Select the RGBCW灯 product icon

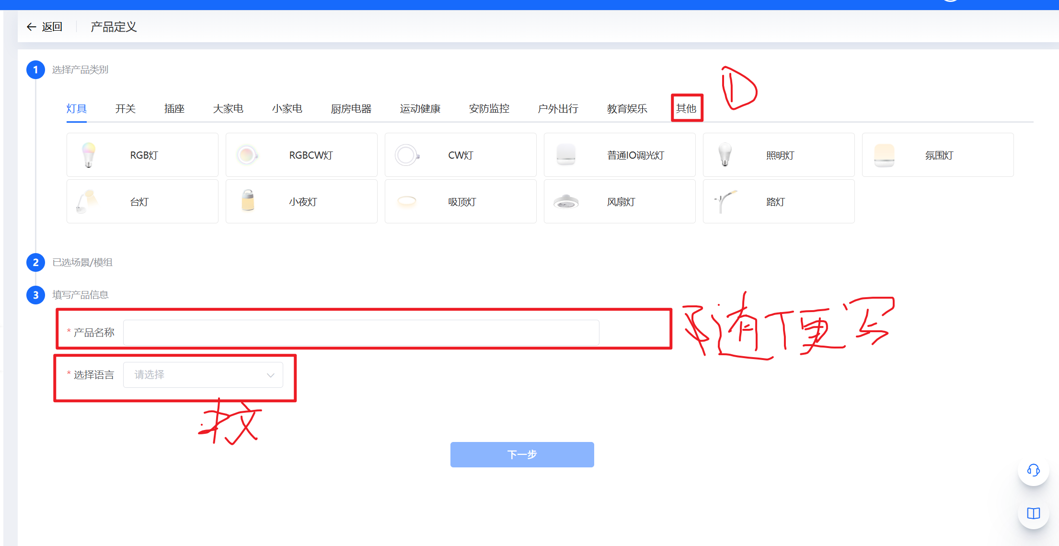tap(247, 155)
